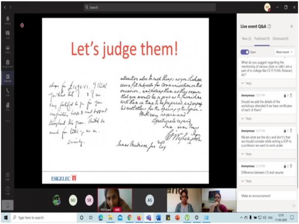Open the Apps store icon
The height and width of the screenshot is (224, 299).
[7, 176]
